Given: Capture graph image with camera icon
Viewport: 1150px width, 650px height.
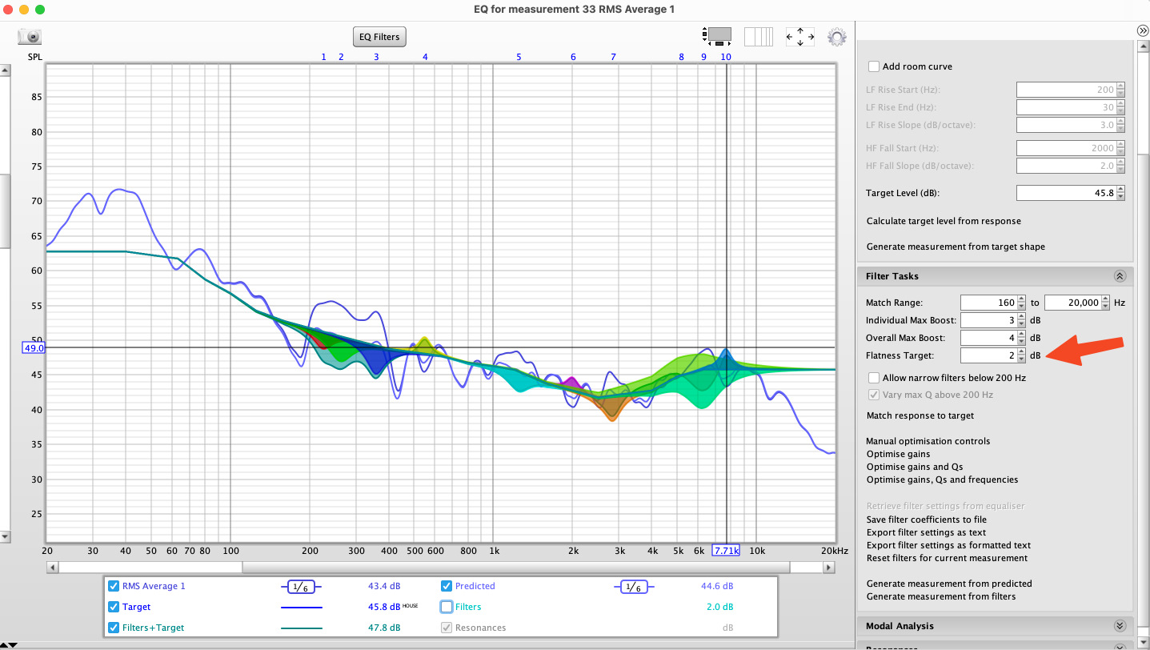Looking at the screenshot, I should (x=30, y=37).
